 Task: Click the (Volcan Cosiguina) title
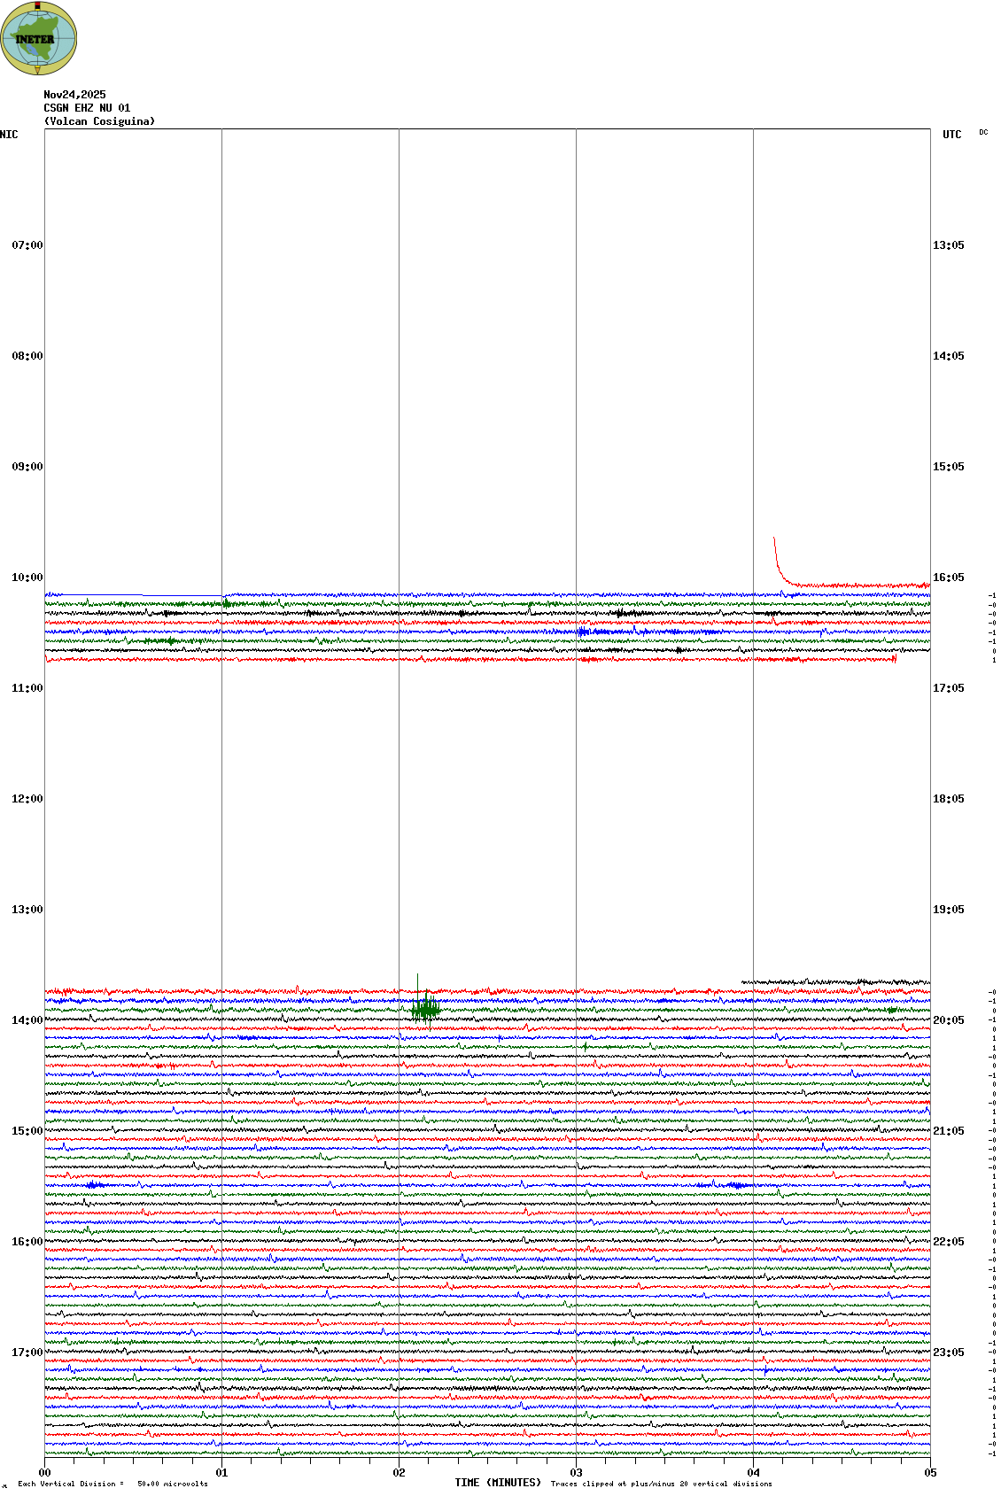99,121
